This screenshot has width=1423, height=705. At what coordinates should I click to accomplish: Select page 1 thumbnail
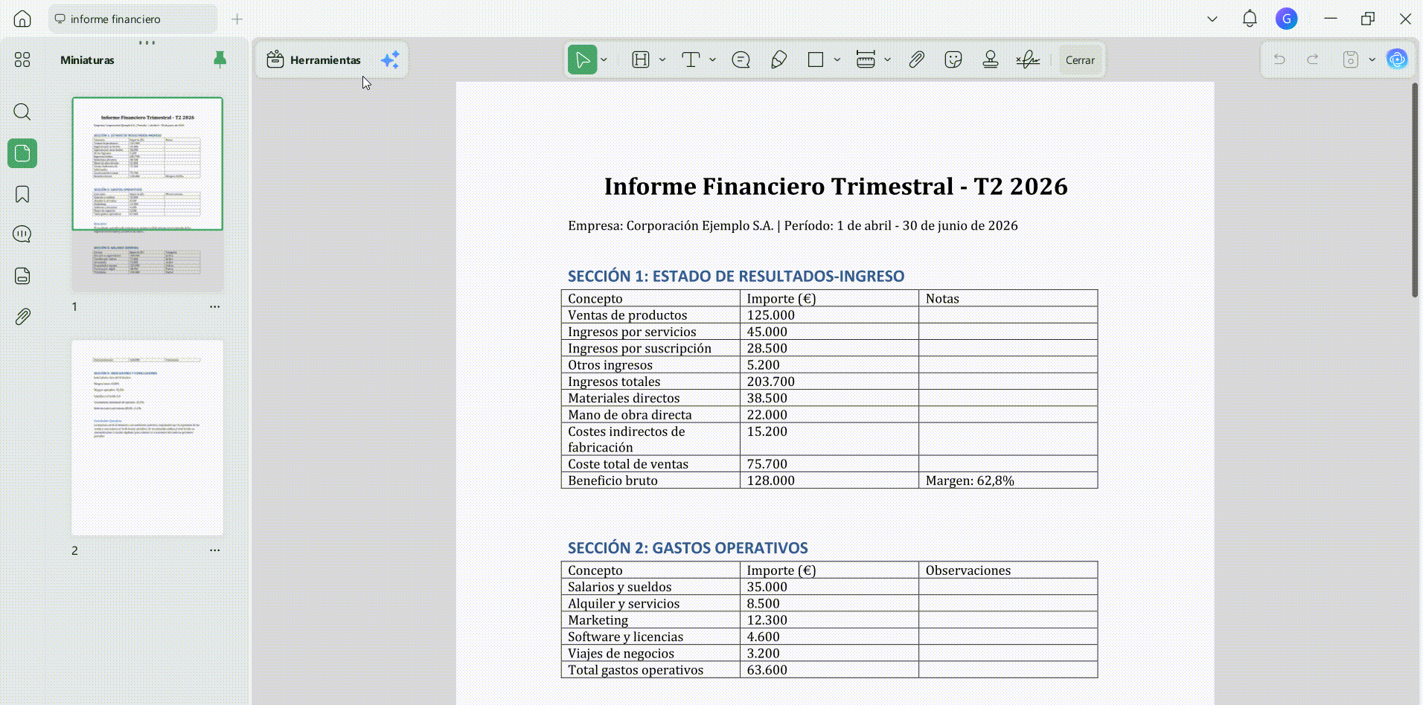click(x=147, y=194)
